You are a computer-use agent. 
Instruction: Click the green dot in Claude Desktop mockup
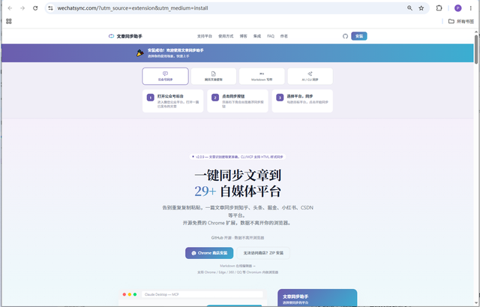(x=135, y=294)
